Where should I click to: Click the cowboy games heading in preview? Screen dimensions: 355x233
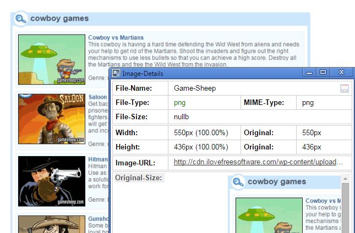click(x=277, y=181)
